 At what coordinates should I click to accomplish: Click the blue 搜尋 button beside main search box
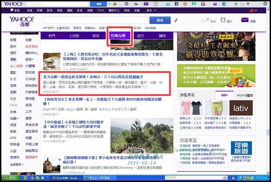point(160,20)
